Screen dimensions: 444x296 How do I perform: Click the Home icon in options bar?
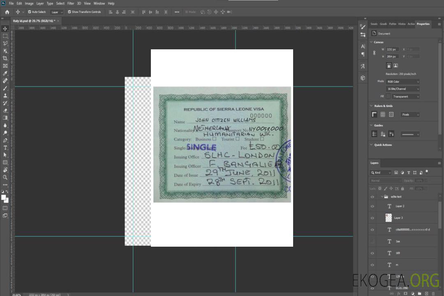7,12
